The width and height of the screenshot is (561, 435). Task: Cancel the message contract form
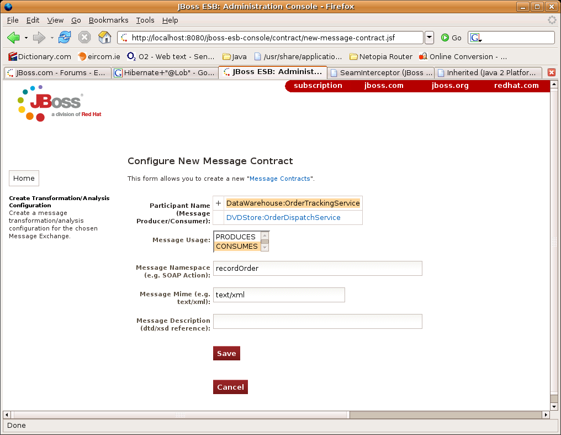pos(230,387)
